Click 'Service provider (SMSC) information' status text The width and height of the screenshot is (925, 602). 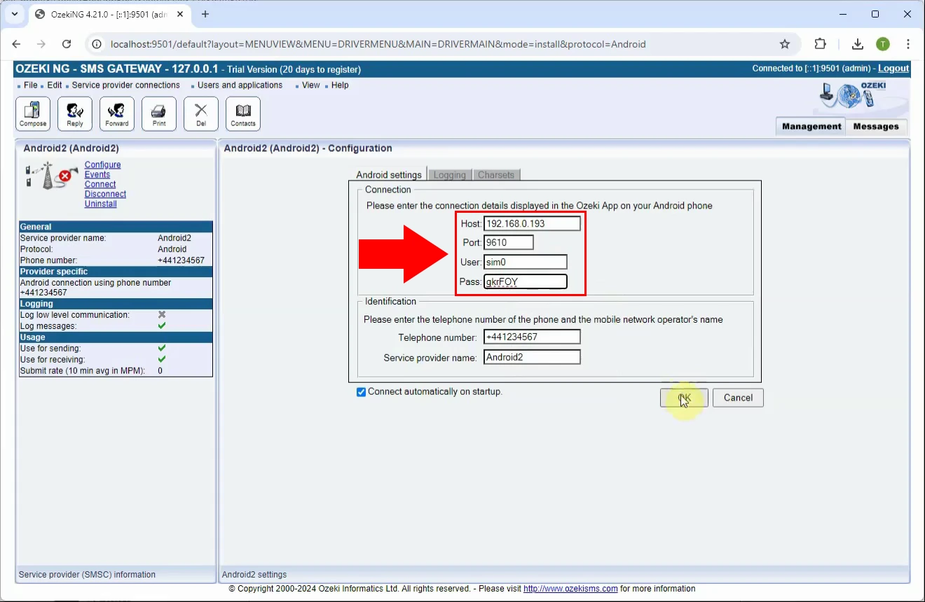(x=87, y=575)
